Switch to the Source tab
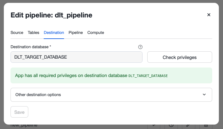This screenshot has width=223, height=129. coord(17,33)
